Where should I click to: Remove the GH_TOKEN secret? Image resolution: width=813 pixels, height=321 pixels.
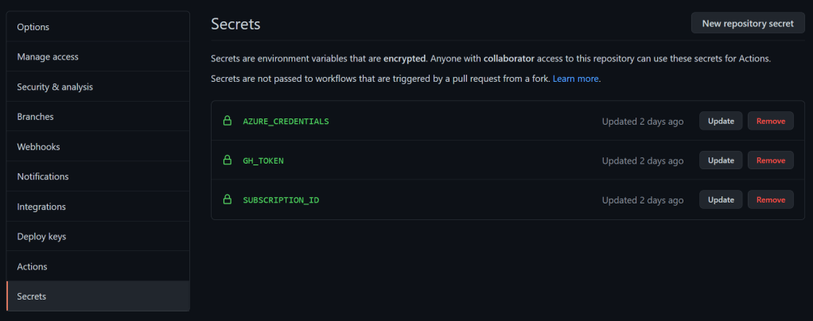pos(770,160)
